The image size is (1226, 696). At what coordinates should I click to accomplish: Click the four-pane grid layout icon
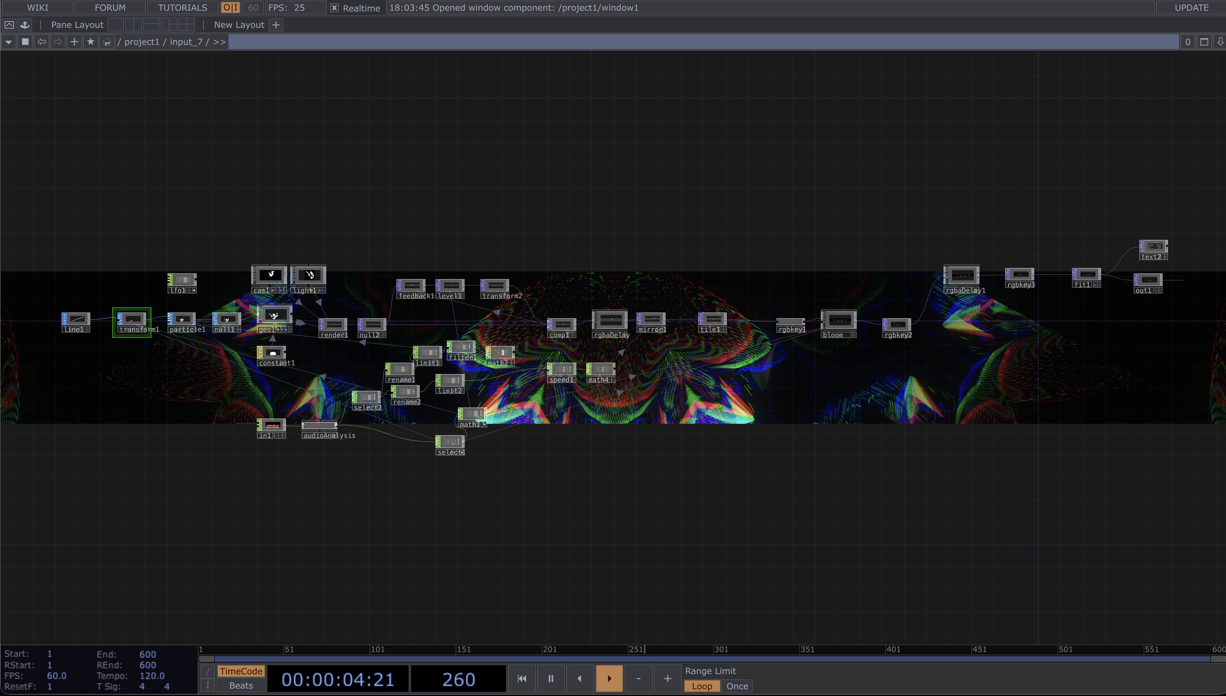point(186,25)
